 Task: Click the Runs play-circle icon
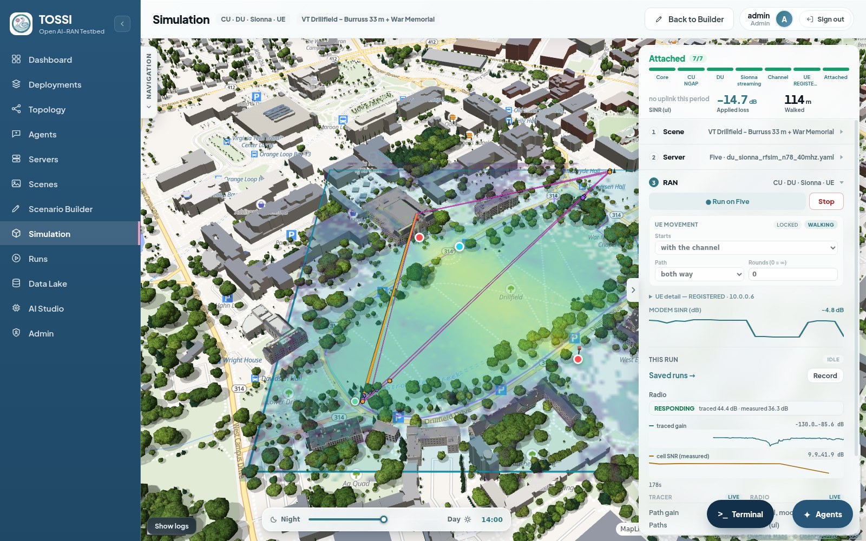(x=16, y=259)
